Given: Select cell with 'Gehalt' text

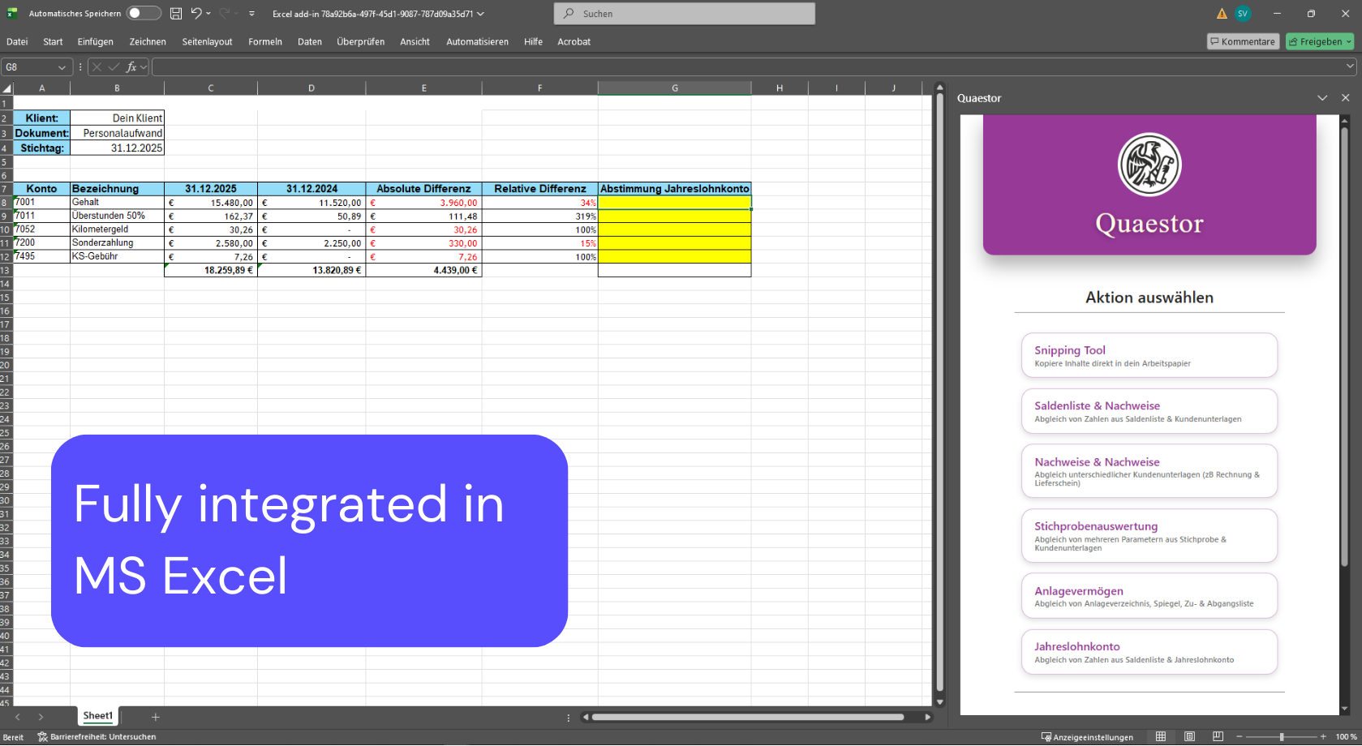Looking at the screenshot, I should coord(117,203).
